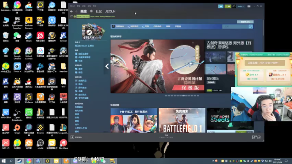The width and height of the screenshot is (292, 164).
Task: Show the previous featured carousel item
Action: (x=107, y=66)
